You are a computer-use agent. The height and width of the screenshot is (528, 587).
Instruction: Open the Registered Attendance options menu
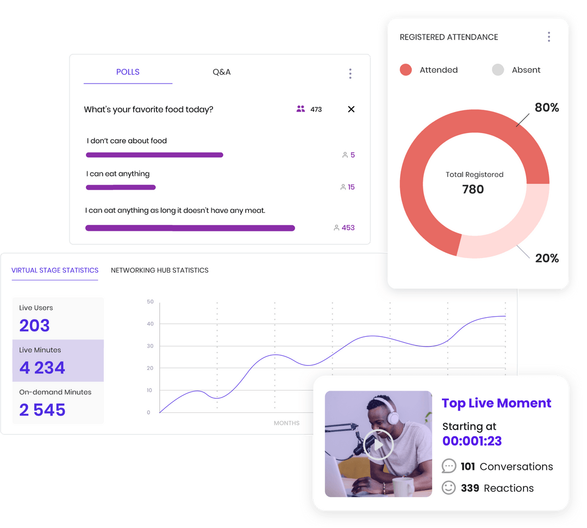click(549, 36)
